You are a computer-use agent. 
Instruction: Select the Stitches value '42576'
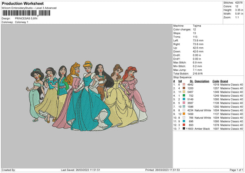click(239, 3)
